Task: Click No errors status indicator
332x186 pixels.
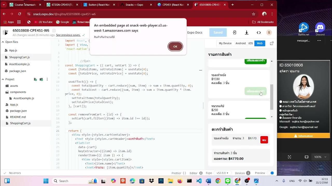Action: point(12,173)
